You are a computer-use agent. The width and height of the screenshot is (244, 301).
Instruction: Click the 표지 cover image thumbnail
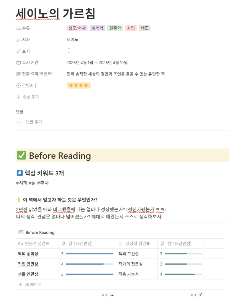pyautogui.click(x=69, y=51)
